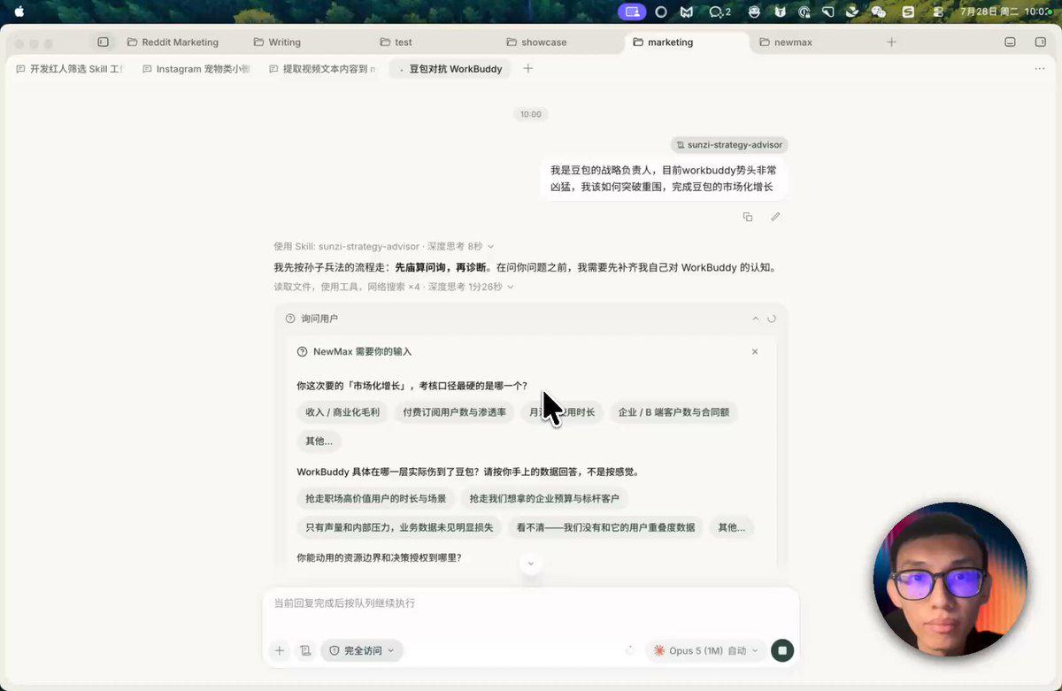Screen dimensions: 1062x691
Task: Click the date 7月28日 周二 in menu bar
Action: coord(989,12)
